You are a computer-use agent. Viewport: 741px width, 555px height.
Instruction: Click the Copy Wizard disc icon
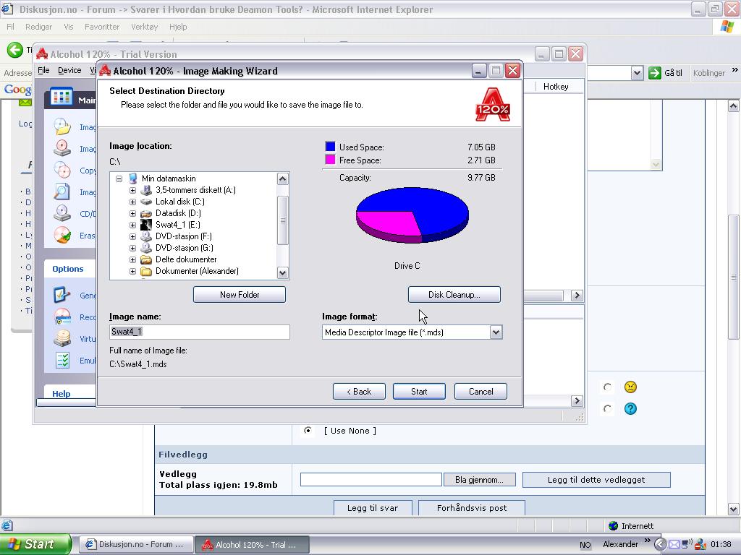pos(62,170)
